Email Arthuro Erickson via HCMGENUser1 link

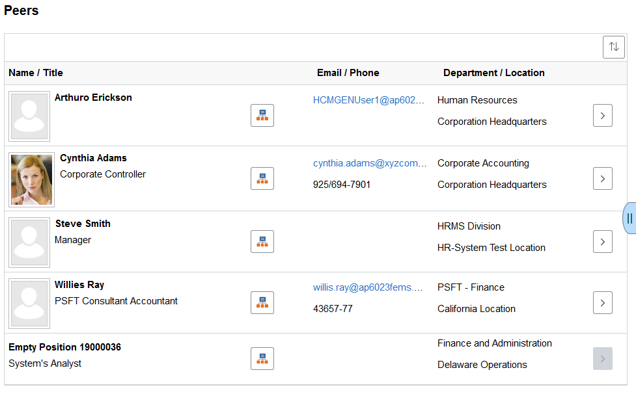point(368,100)
